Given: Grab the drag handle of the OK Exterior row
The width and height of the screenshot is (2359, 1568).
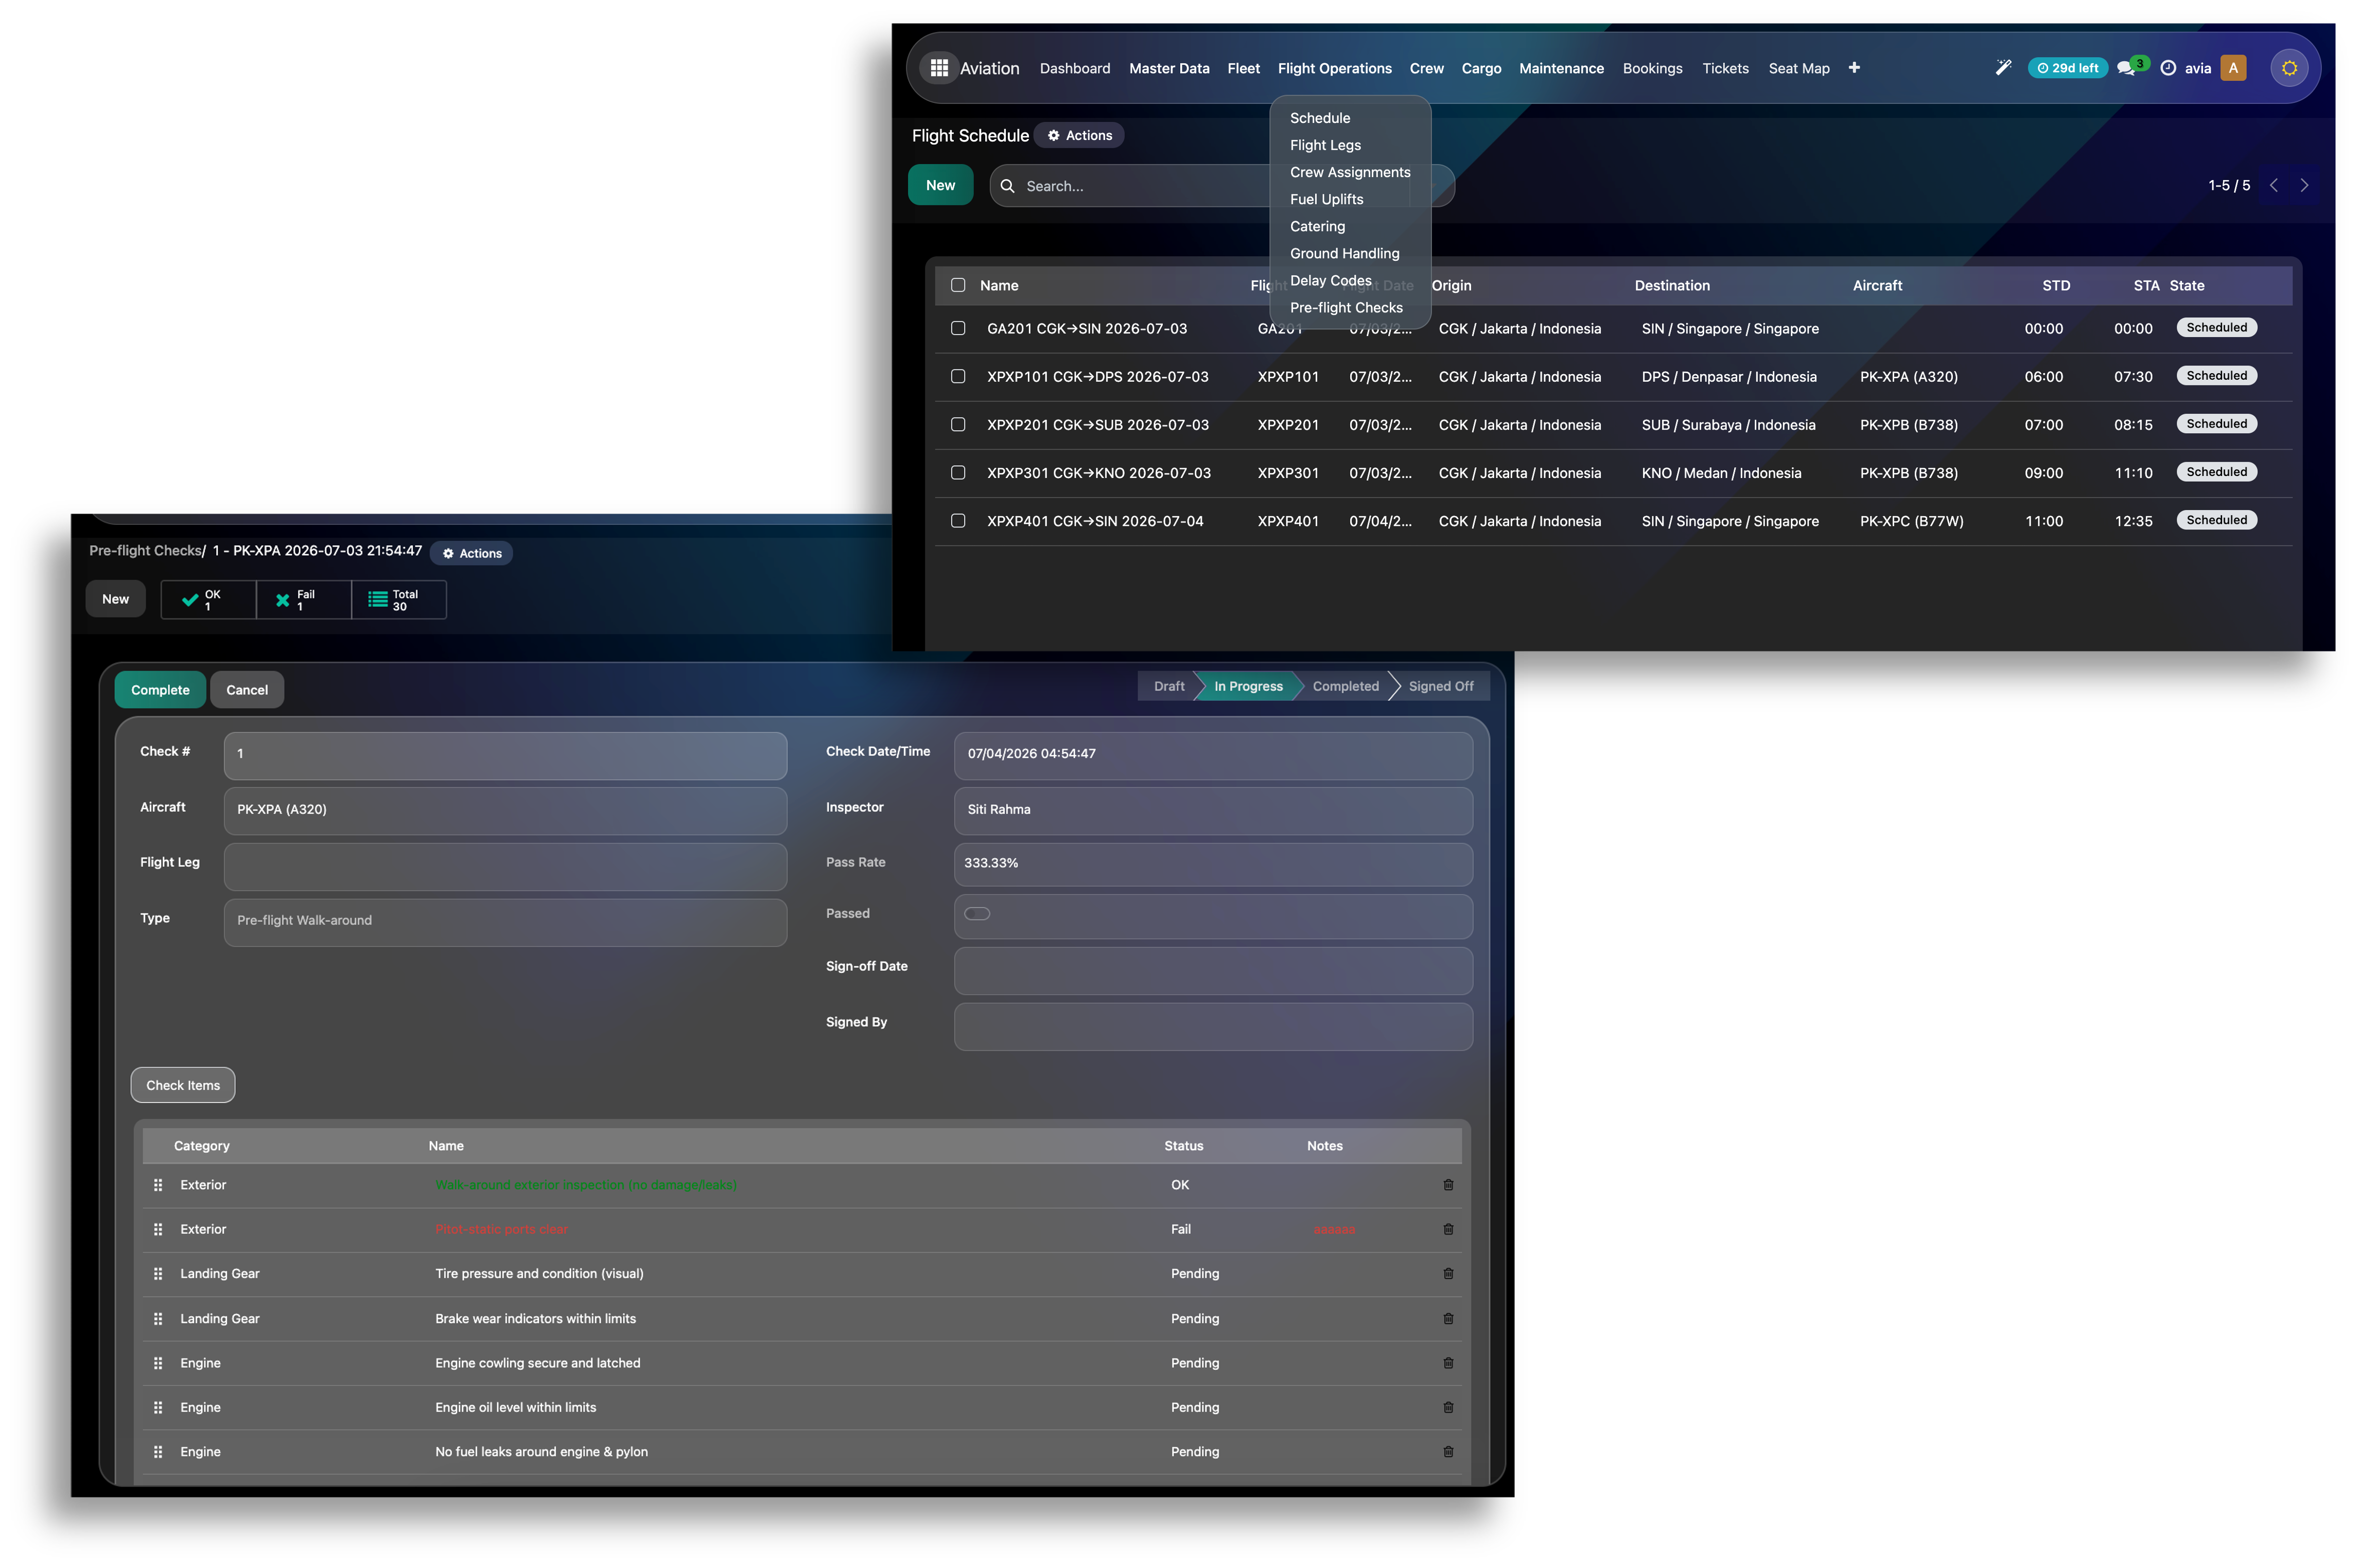Looking at the screenshot, I should pyautogui.click(x=158, y=1185).
